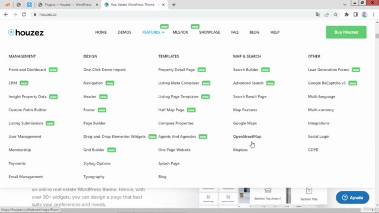Open Styling Options link
The height and width of the screenshot is (213, 379).
click(97, 163)
